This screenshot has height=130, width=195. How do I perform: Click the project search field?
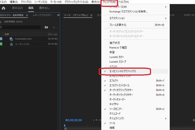(x=20, y=27)
